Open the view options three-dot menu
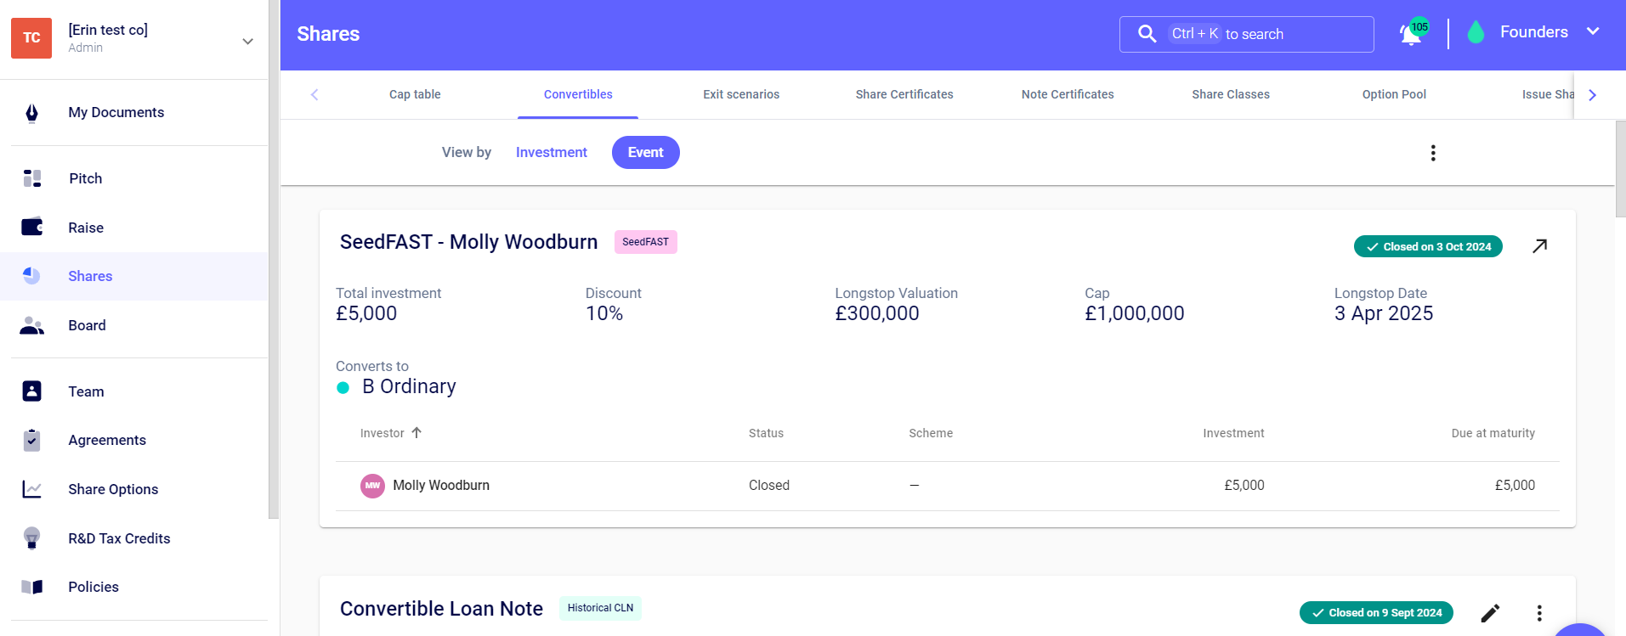Screen dimensions: 1626x636 1433,153
